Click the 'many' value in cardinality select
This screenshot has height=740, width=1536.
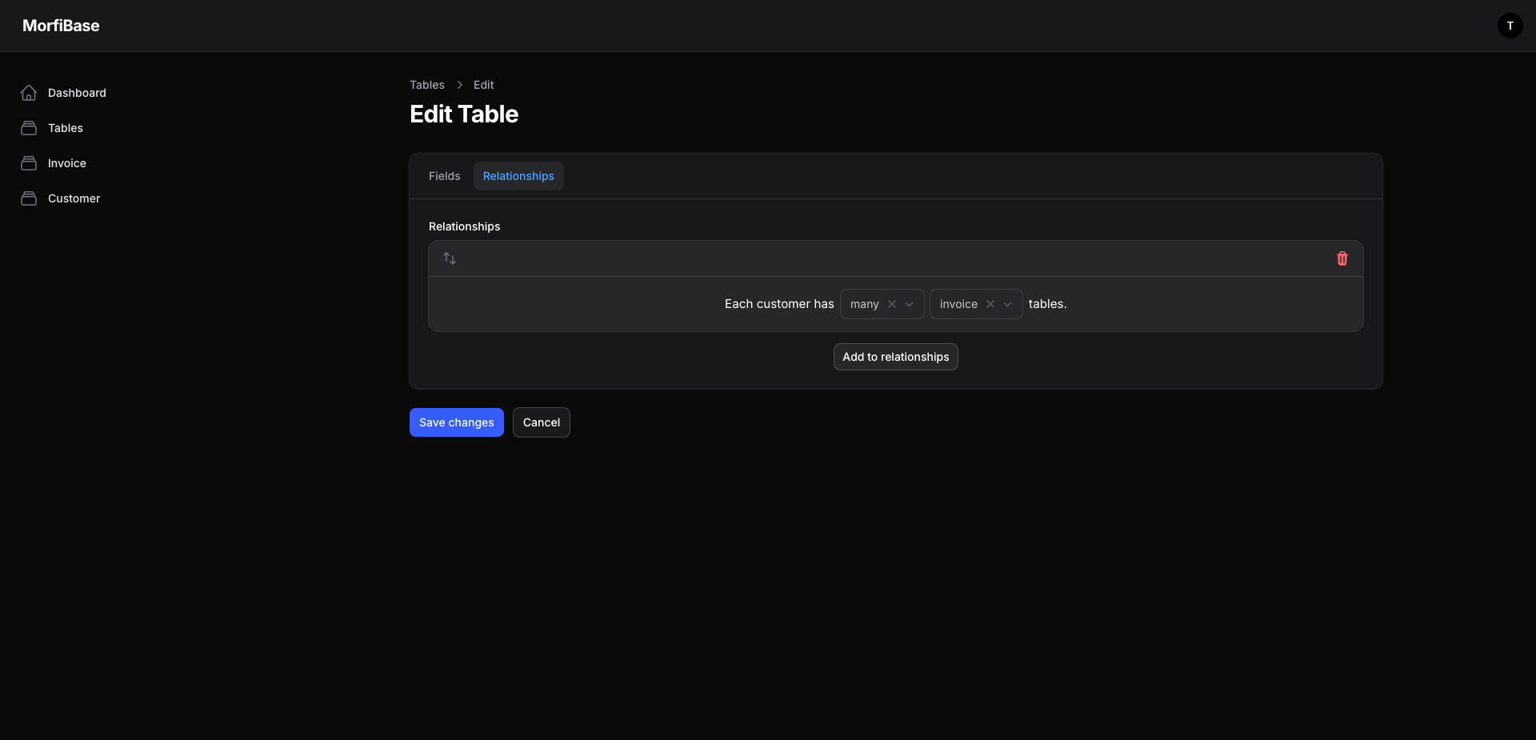tap(865, 304)
